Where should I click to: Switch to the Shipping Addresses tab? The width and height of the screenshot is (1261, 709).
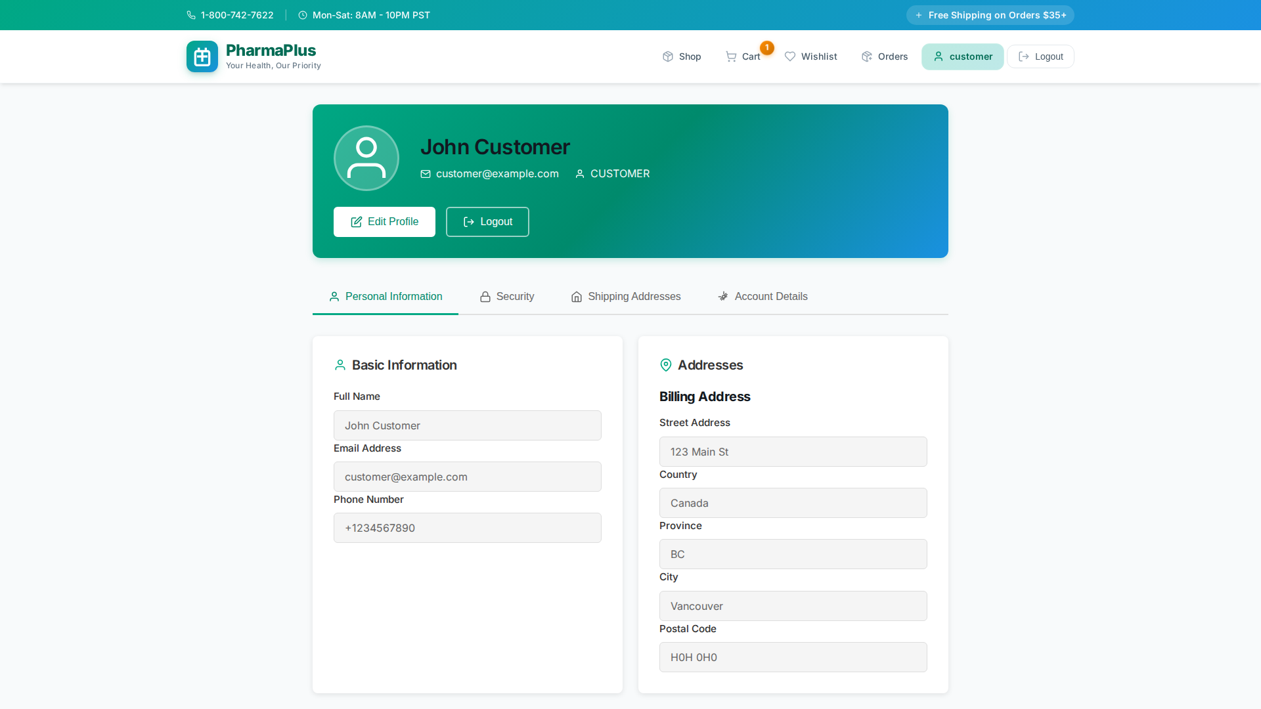pos(625,297)
